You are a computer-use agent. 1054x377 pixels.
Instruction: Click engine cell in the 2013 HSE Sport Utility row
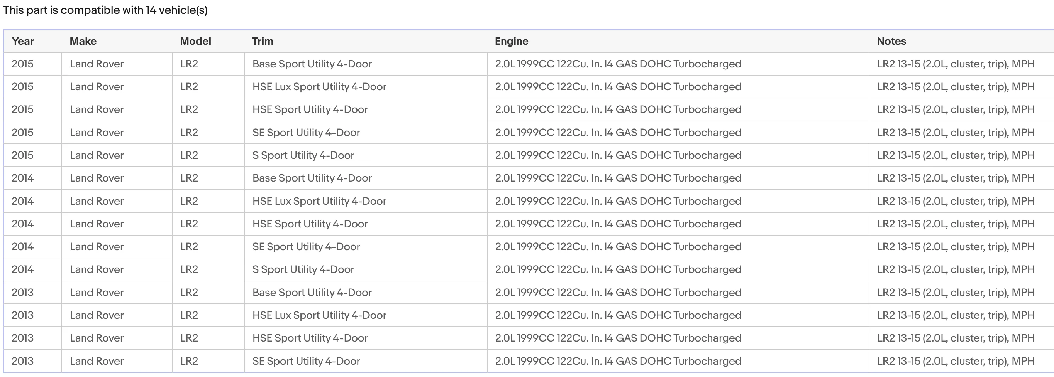[678, 338]
